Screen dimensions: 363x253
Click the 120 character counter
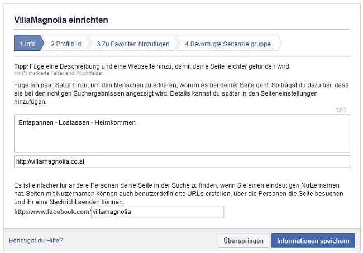click(x=340, y=110)
